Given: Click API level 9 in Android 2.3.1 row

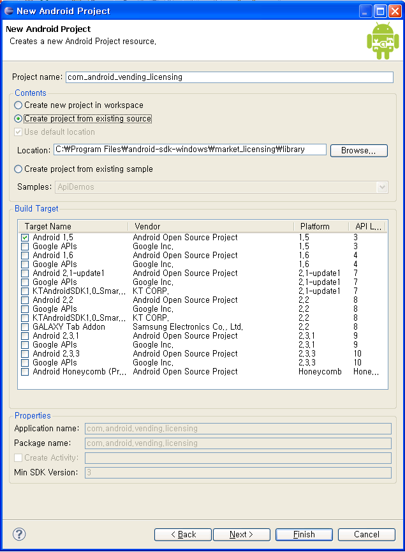Looking at the screenshot, I should point(355,336).
